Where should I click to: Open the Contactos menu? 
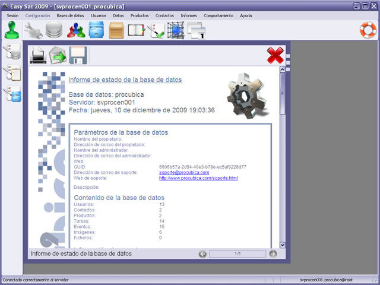[x=164, y=15]
